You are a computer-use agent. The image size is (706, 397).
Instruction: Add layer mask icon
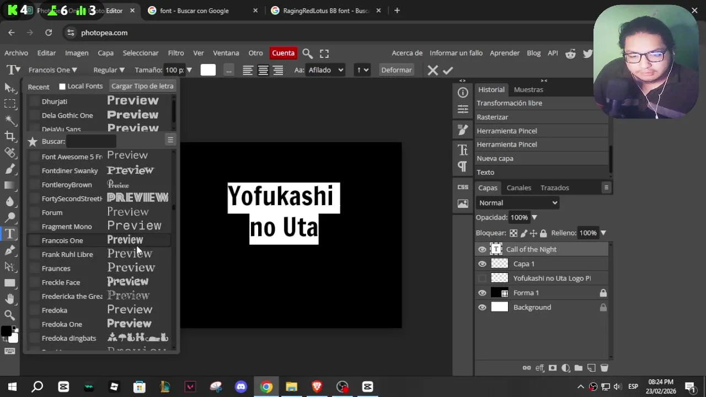coord(553,368)
